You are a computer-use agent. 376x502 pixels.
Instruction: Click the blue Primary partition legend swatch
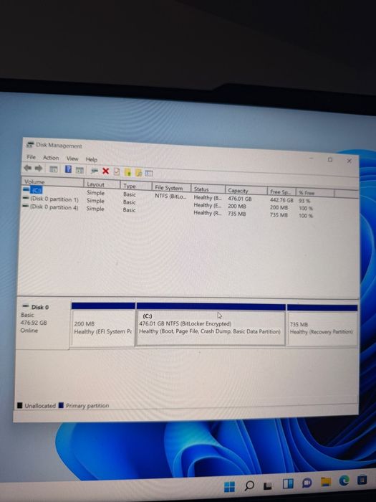(x=62, y=405)
